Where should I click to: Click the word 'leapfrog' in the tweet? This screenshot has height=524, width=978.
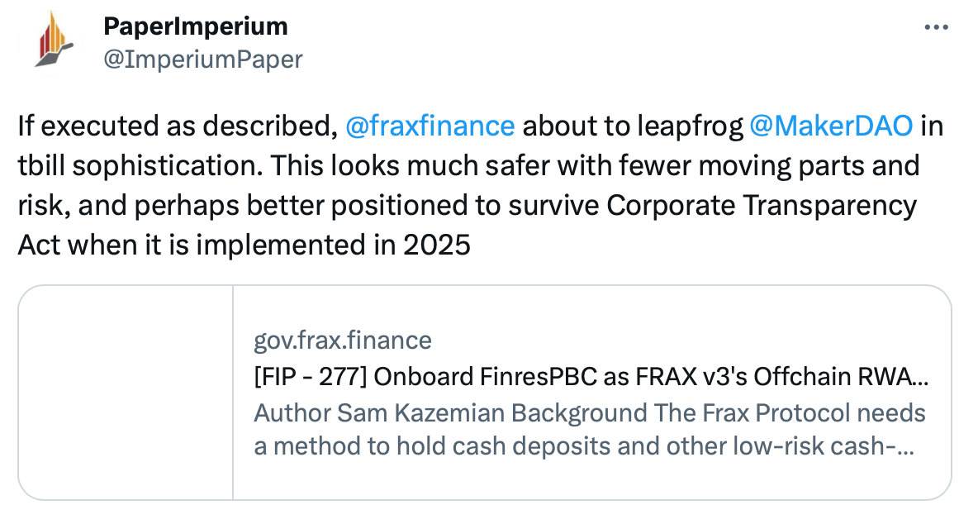pyautogui.click(x=690, y=127)
